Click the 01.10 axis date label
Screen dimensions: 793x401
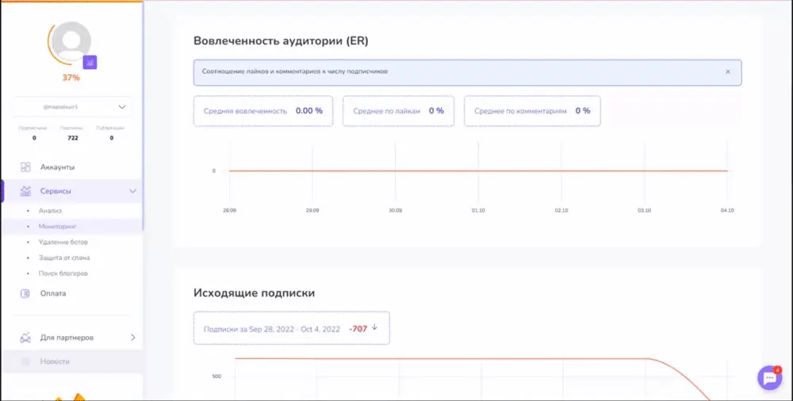click(x=478, y=210)
